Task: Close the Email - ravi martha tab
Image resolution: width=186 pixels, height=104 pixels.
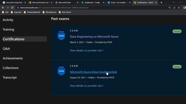Action: (x=130, y=3)
